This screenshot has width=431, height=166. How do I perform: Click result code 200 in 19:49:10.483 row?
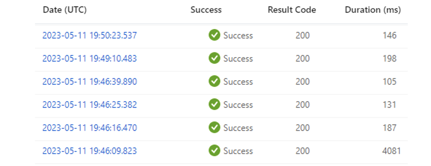pyautogui.click(x=302, y=58)
